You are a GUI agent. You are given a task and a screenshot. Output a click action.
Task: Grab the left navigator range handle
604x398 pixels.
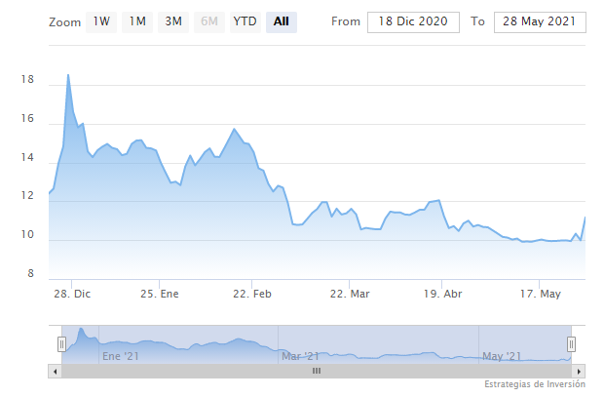[61, 344]
